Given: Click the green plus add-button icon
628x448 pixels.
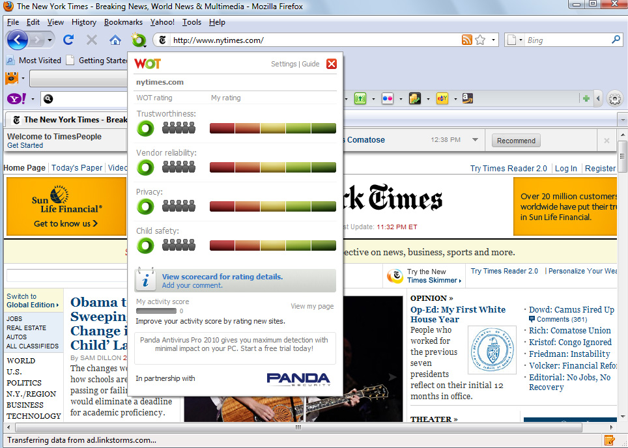Looking at the screenshot, I should tap(586, 98).
